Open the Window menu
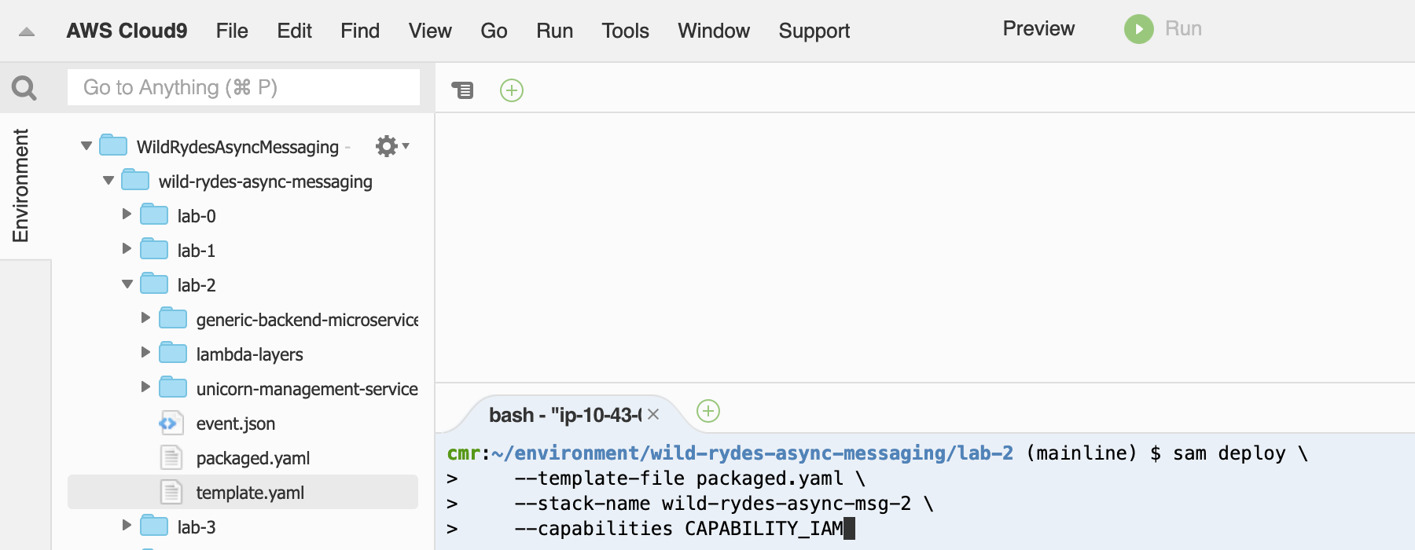The height and width of the screenshot is (550, 1415). point(714,31)
